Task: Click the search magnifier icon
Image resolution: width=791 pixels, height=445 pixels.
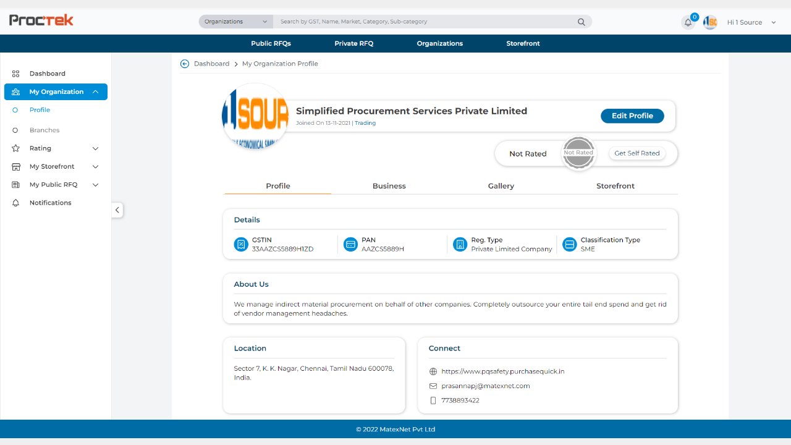Action: (582, 22)
